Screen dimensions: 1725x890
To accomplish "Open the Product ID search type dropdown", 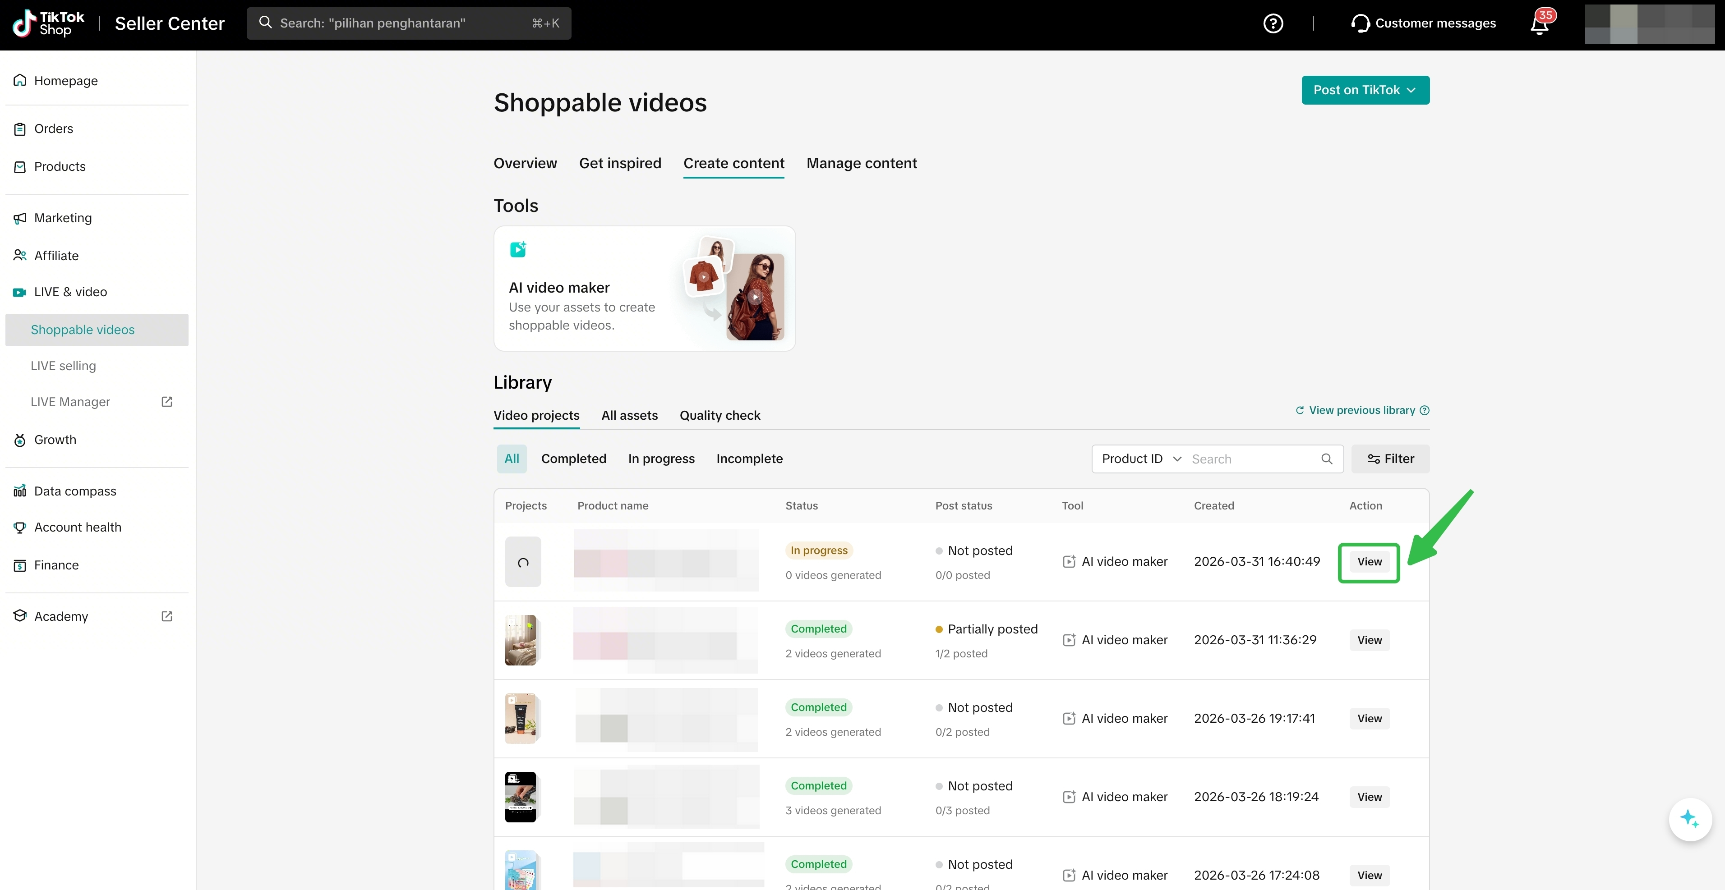I will (x=1141, y=459).
